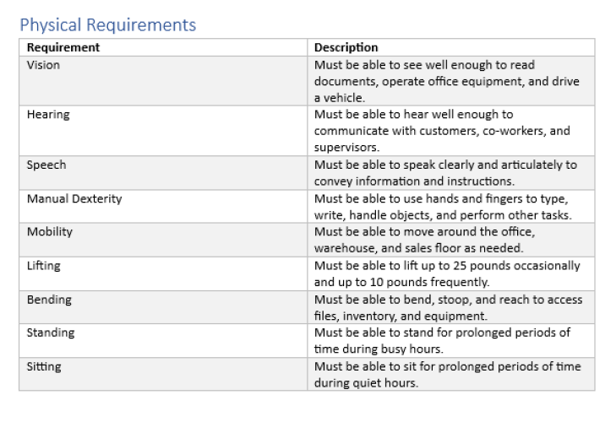This screenshot has height=422, width=616.
Task: Click the Manual Dexterity cell
Action: 74,198
